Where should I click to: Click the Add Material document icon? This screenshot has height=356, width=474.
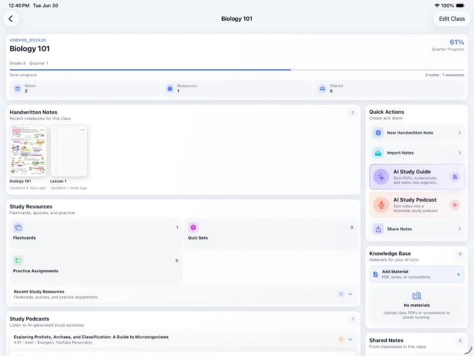[x=375, y=274]
